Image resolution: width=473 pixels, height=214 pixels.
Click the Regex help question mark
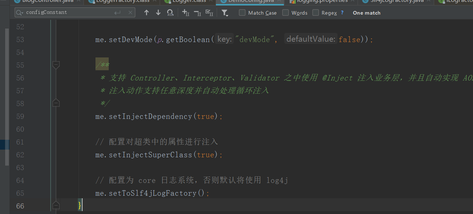342,13
